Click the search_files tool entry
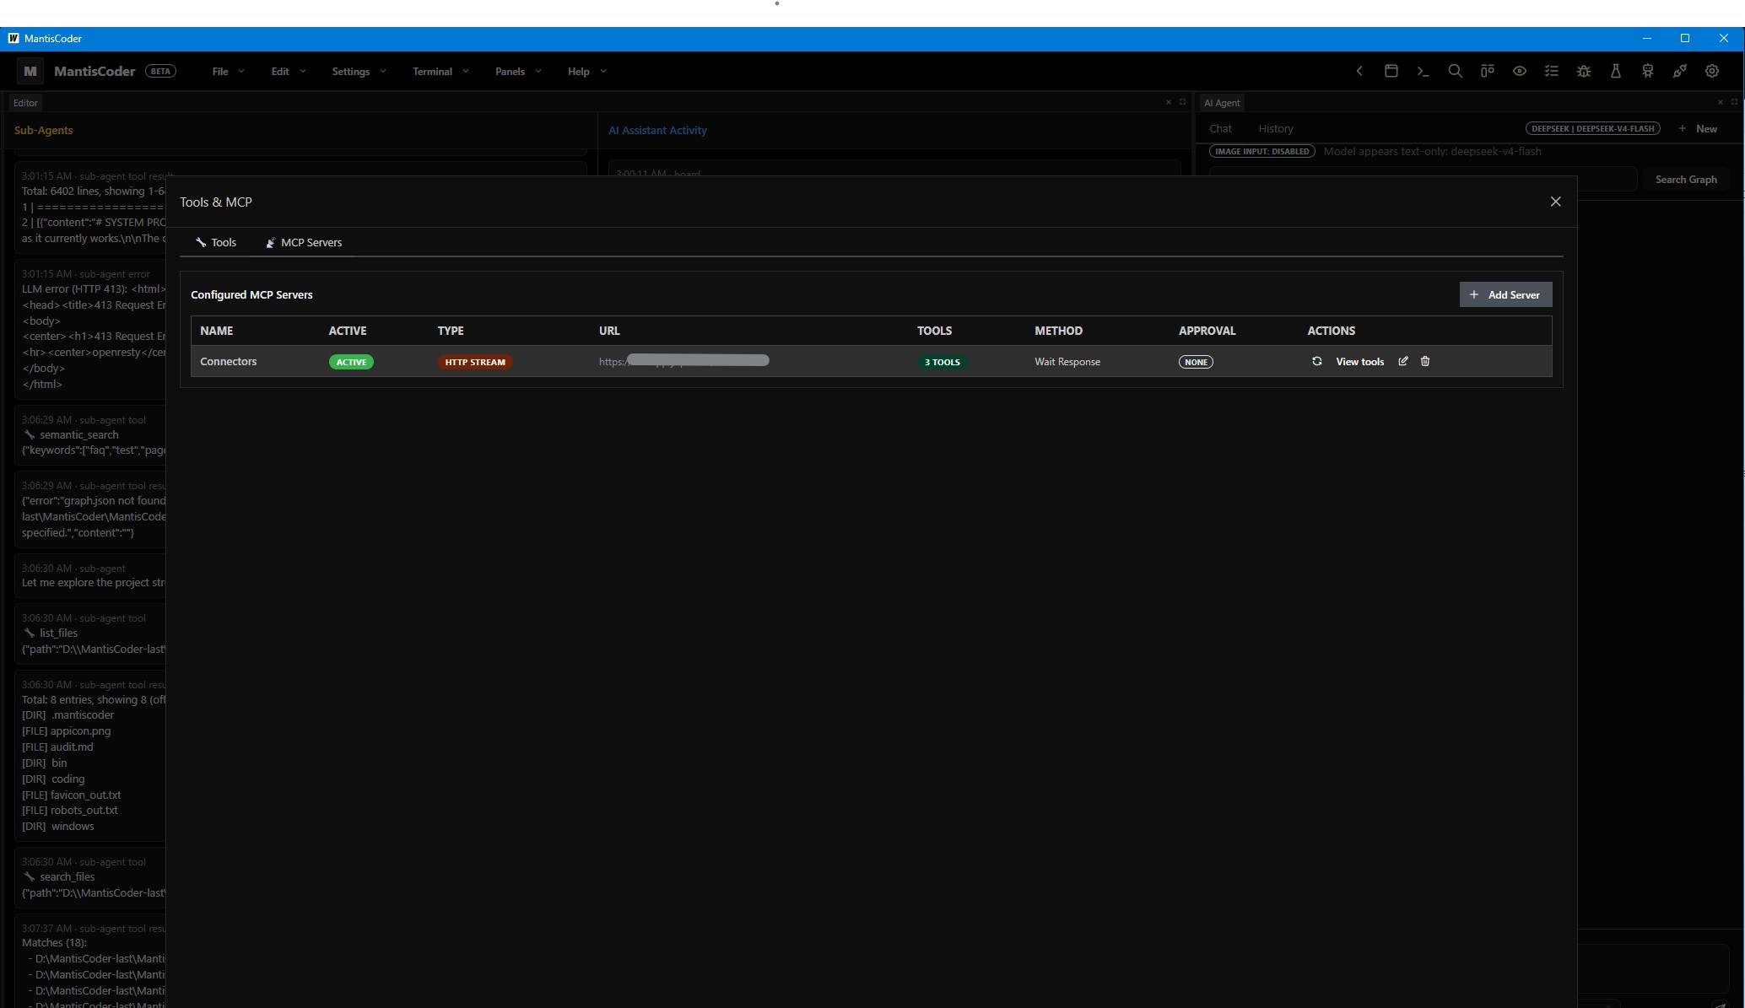Viewport: 1745px width, 1008px height. (67, 877)
